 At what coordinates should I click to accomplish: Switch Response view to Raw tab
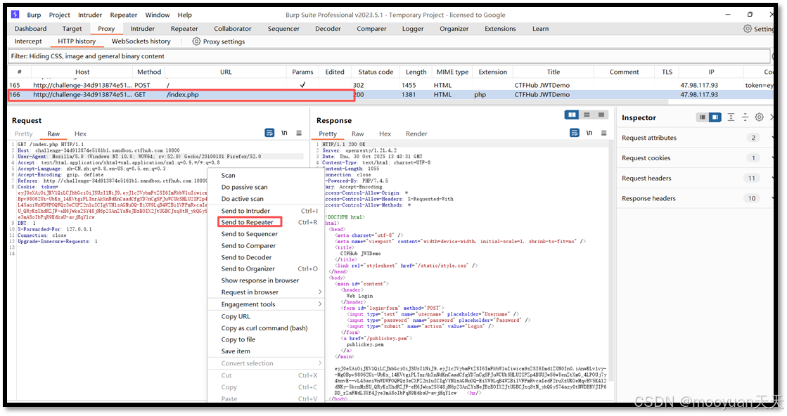tap(357, 134)
